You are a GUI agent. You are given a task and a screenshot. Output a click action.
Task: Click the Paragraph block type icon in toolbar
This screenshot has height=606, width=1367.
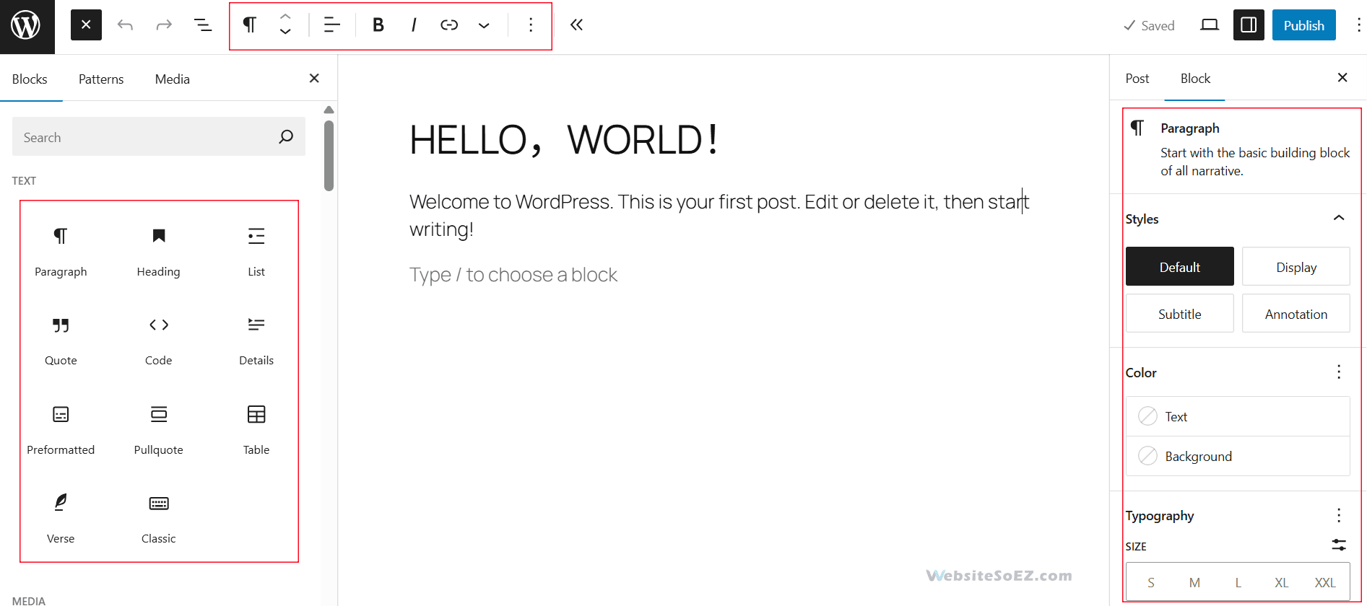[249, 25]
